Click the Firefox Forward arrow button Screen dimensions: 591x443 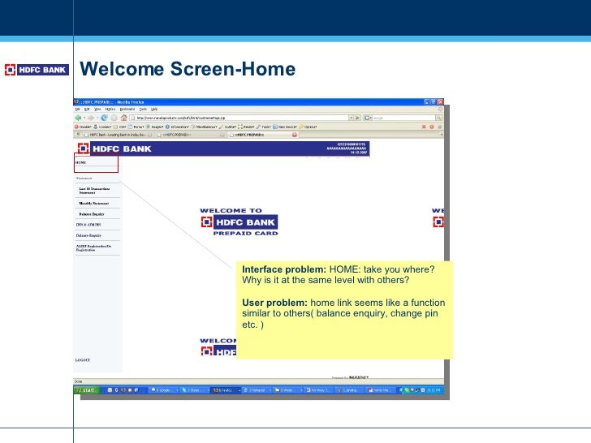tap(91, 118)
